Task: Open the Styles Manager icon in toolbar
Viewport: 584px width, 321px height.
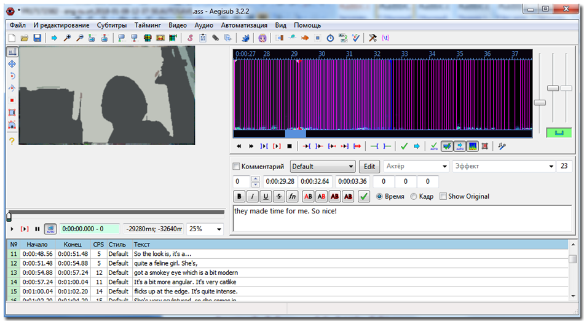Action: (190, 38)
